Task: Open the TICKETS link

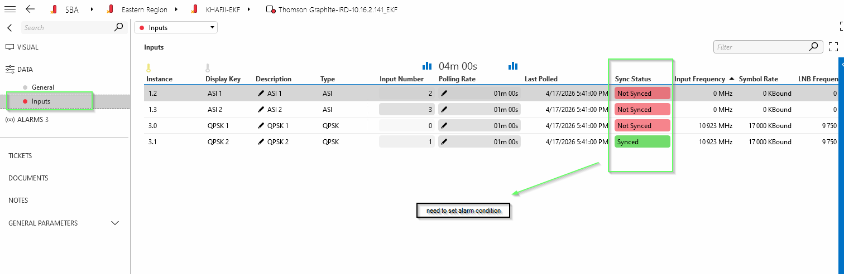Action: 20,156
